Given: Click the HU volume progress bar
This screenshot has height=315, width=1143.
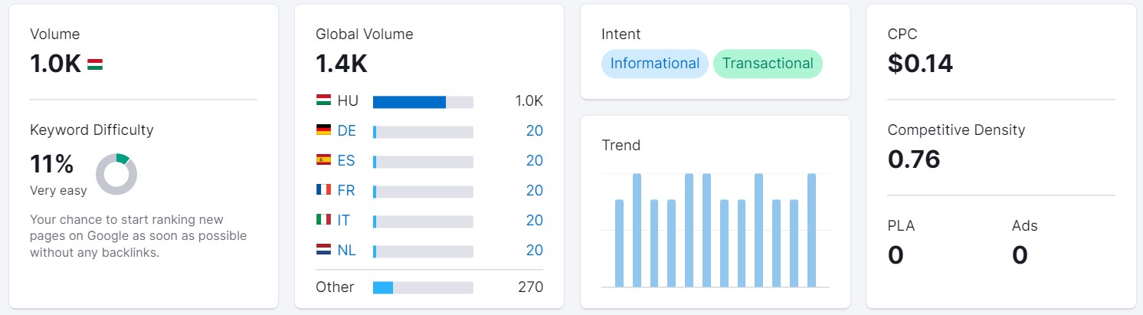Looking at the screenshot, I should click(x=423, y=102).
